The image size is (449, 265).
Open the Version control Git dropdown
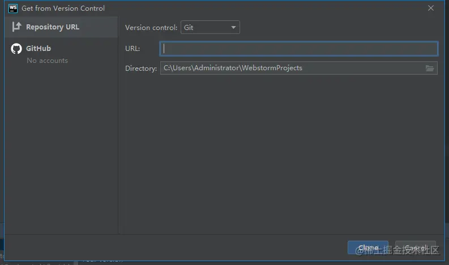pos(209,27)
